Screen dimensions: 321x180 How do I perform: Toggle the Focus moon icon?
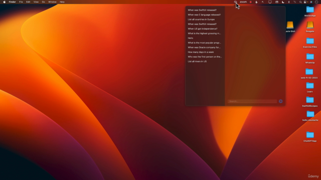pos(283,2)
